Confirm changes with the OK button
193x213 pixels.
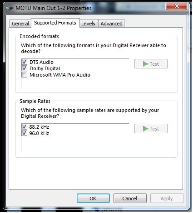(93, 198)
